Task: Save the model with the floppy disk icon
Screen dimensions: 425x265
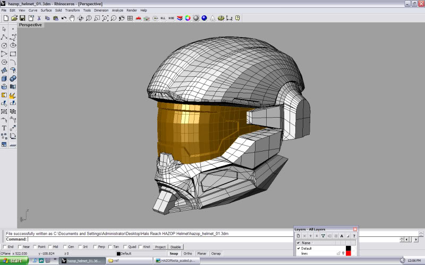Action: tap(22, 18)
